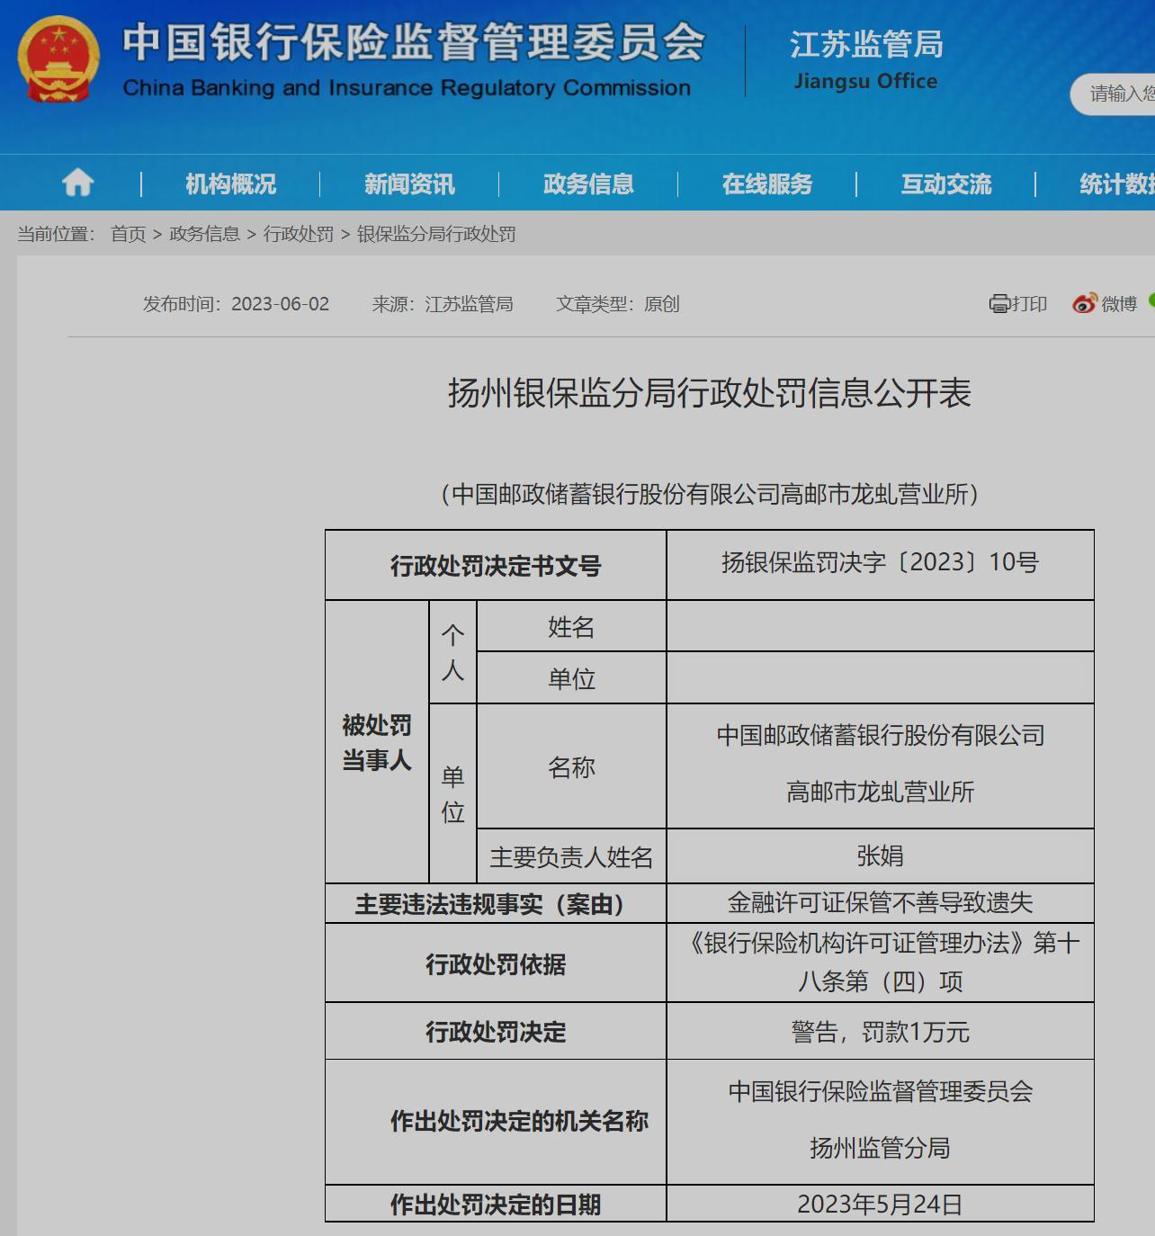
Task: Click the 江苏监管局 office title
Action: [866, 44]
